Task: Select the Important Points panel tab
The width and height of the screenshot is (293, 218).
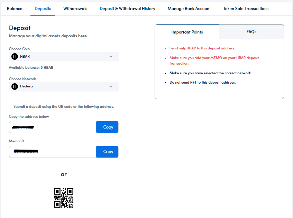Action: [x=187, y=32]
